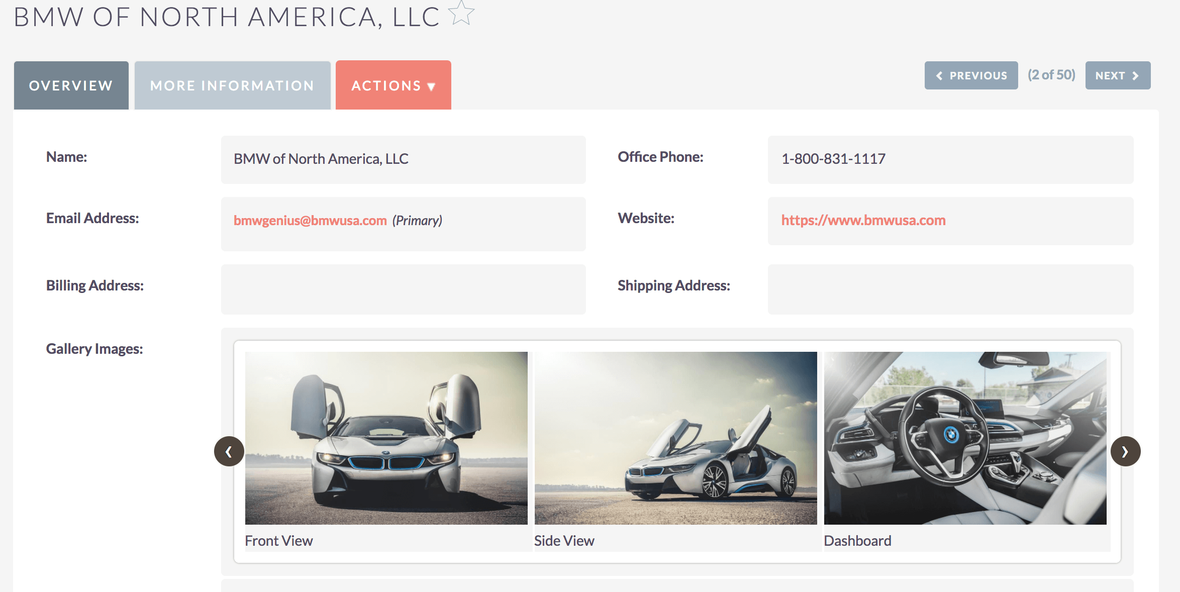Show previous gallery images with left arrow

229,451
